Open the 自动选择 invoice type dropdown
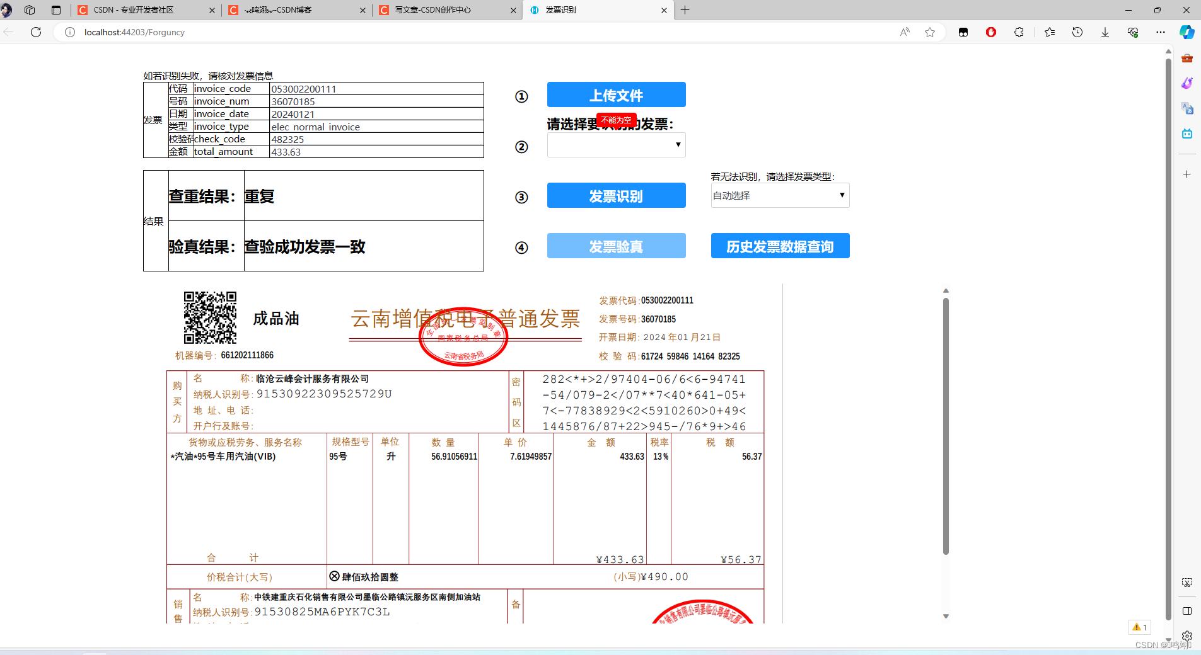Viewport: 1201px width, 655px height. pyautogui.click(x=780, y=195)
